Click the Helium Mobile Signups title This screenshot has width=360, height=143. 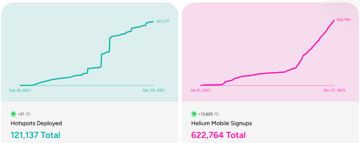[x=221, y=123]
